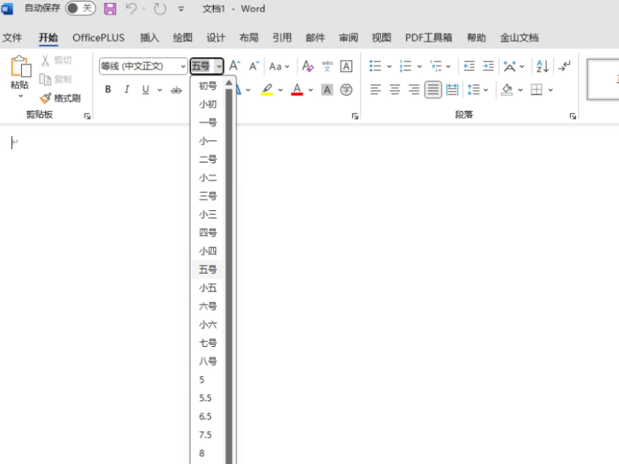Toggle Italic formatting
This screenshot has width=619, height=464.
click(127, 89)
